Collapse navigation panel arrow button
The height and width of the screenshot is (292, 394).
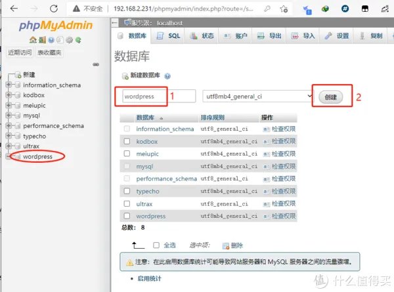(x=114, y=23)
